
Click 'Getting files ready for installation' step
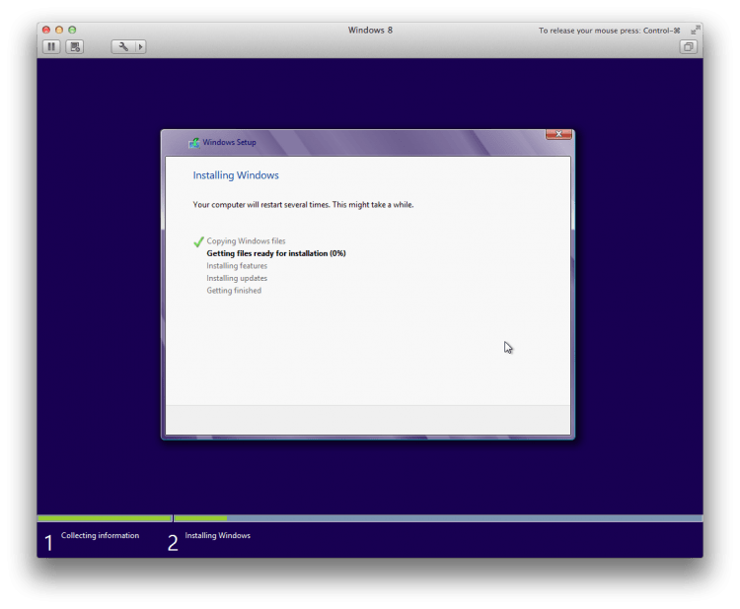click(276, 253)
